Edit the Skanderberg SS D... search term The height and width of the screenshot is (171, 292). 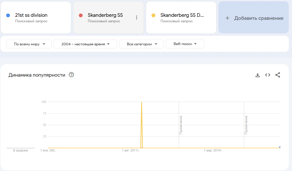tap(182, 15)
